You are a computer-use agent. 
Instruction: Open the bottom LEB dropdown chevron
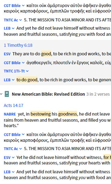click(13, 172)
